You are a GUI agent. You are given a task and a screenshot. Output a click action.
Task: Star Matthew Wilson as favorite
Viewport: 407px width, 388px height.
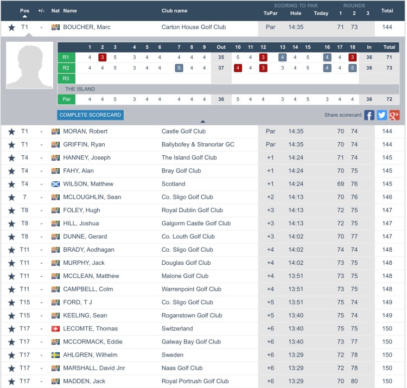(11, 184)
